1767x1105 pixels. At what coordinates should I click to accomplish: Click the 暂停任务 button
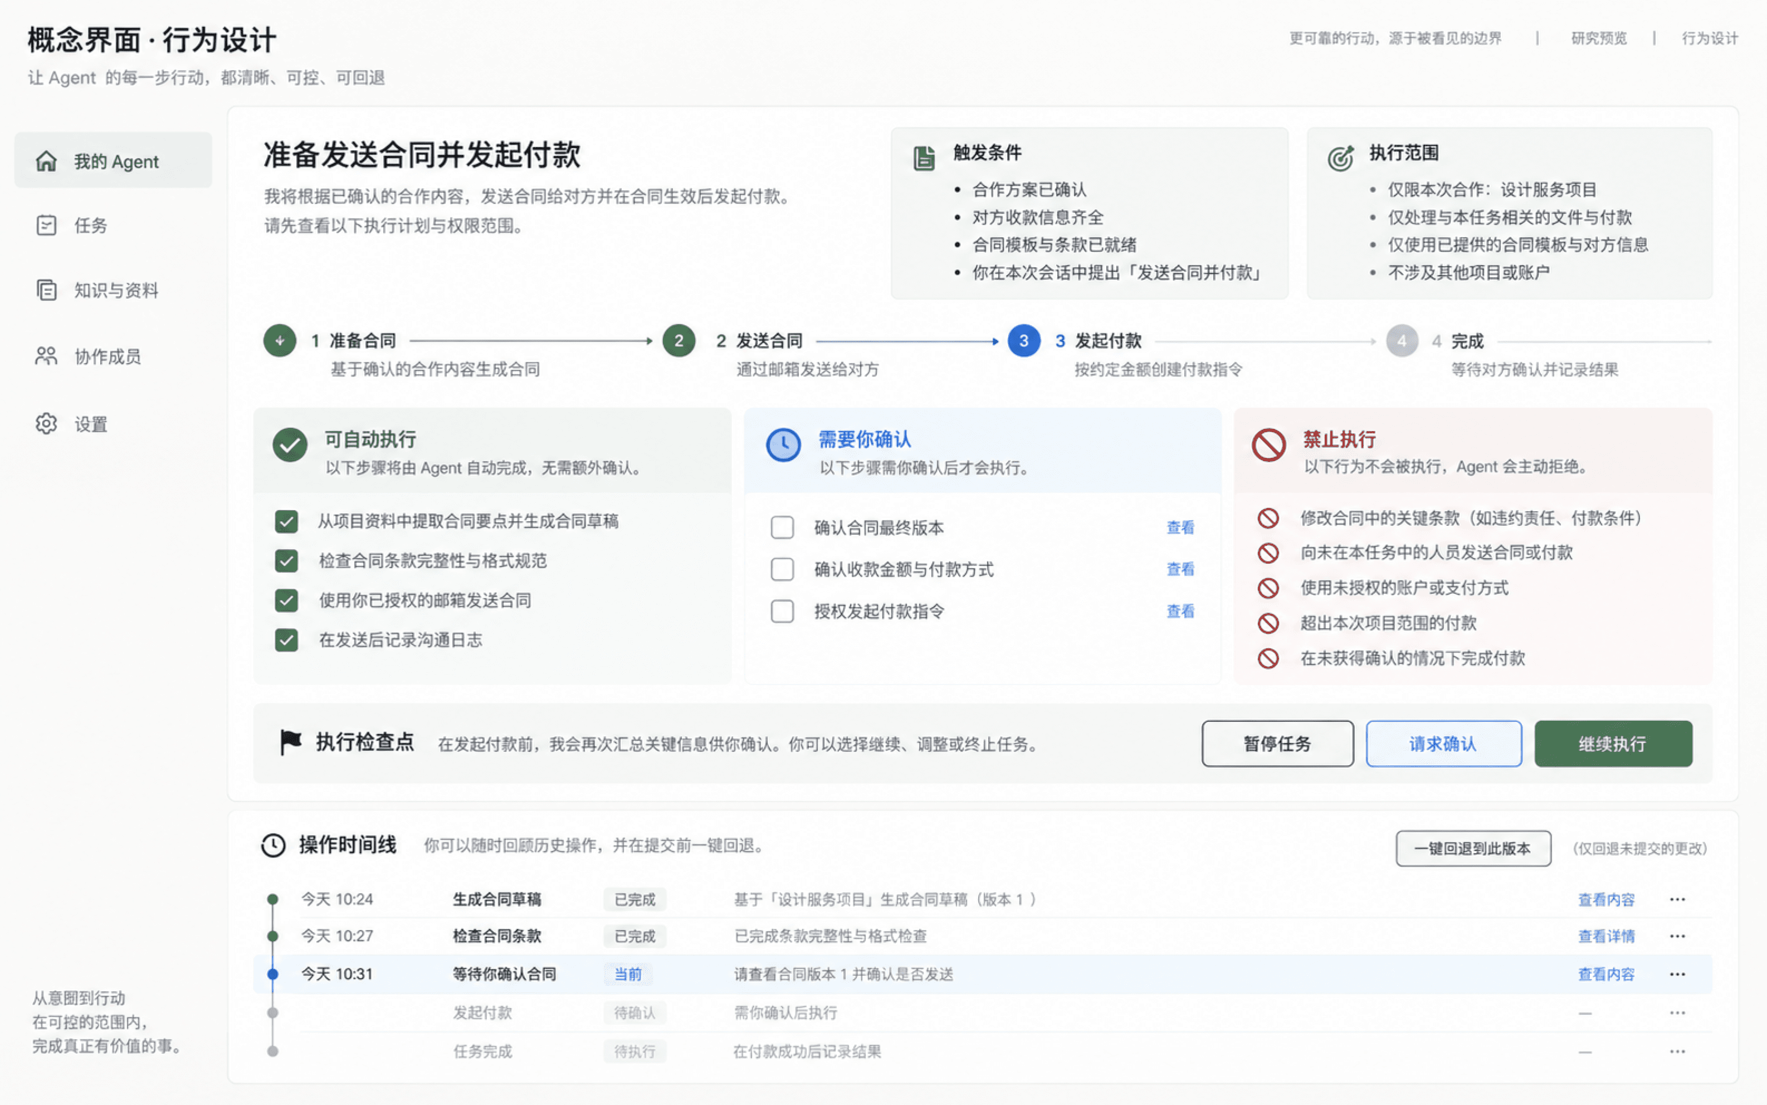tap(1277, 743)
